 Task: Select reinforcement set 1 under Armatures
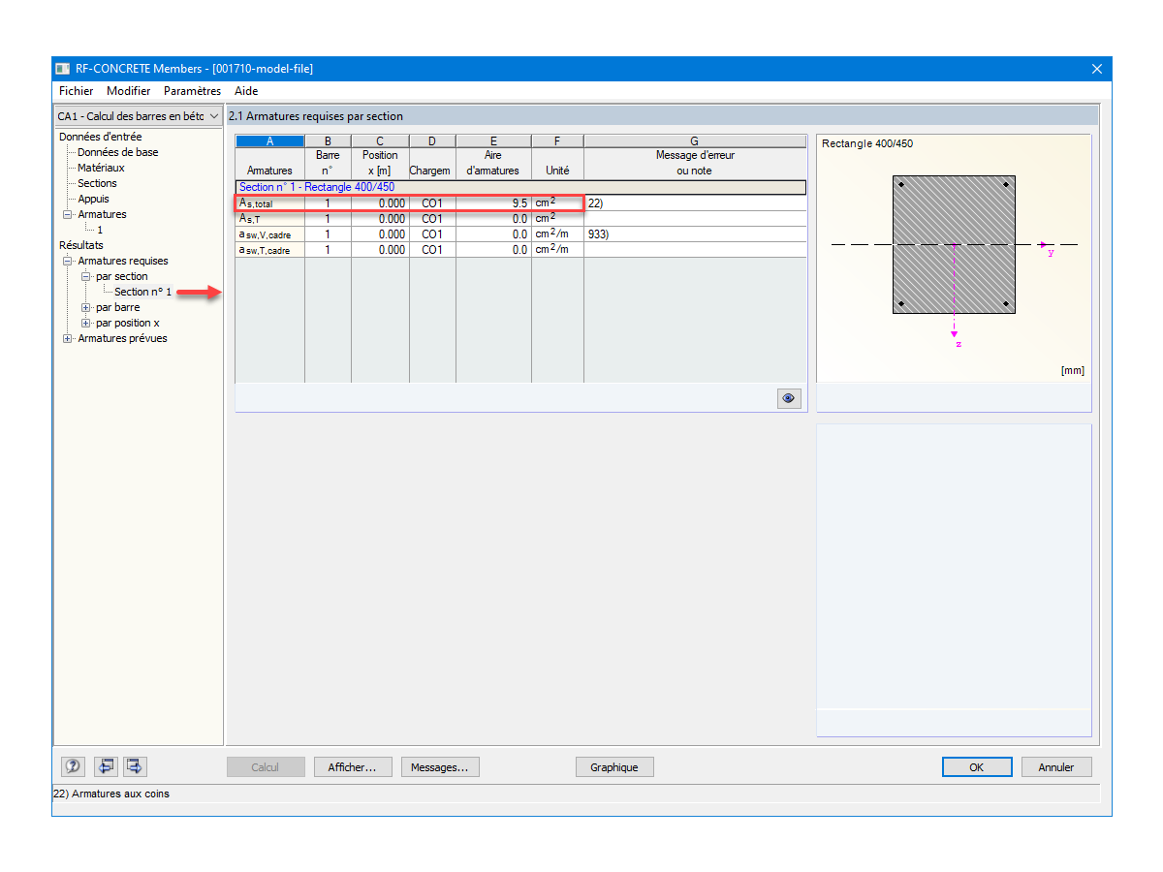[x=99, y=230]
